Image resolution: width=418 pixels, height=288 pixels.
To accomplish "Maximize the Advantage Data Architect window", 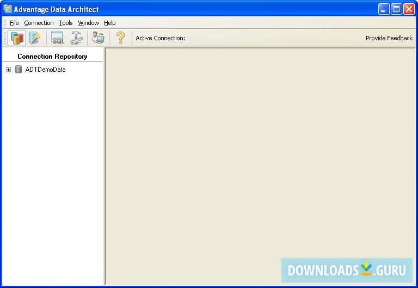I will click(x=396, y=9).
